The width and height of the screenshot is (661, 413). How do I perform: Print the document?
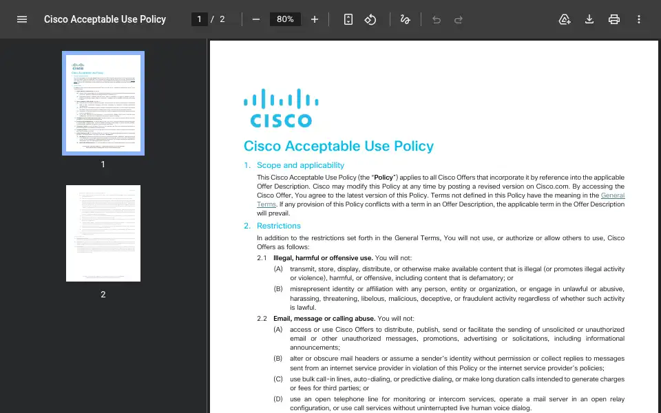[x=613, y=19]
